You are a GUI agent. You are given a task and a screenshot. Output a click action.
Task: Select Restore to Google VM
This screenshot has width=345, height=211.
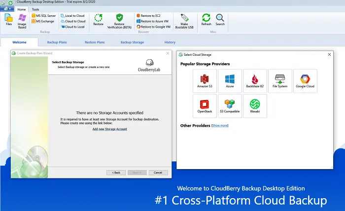click(x=154, y=27)
